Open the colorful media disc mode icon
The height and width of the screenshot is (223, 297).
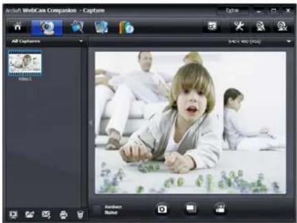coord(126,27)
